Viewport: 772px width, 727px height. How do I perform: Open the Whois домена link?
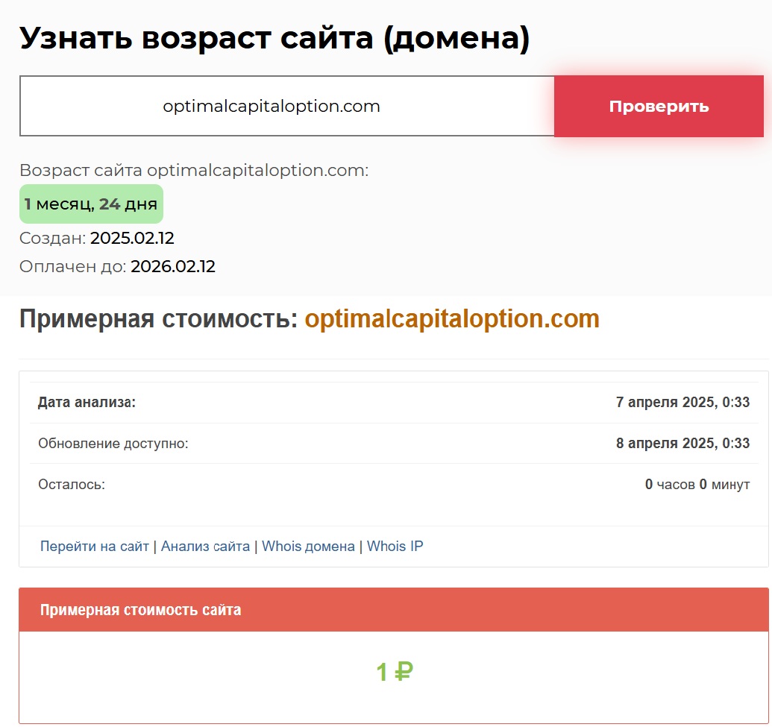(308, 547)
